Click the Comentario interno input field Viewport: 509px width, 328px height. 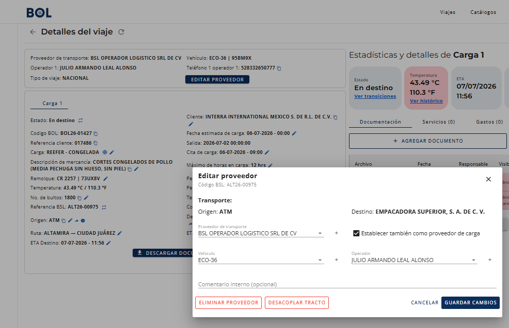tap(347, 284)
